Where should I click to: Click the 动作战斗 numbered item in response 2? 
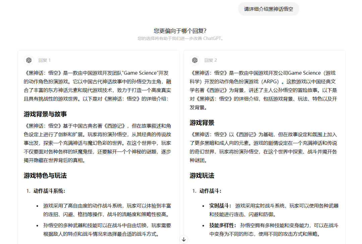[x=210, y=191]
